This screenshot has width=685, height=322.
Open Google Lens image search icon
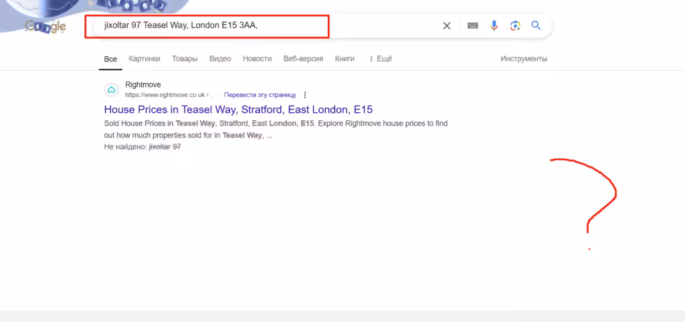516,26
